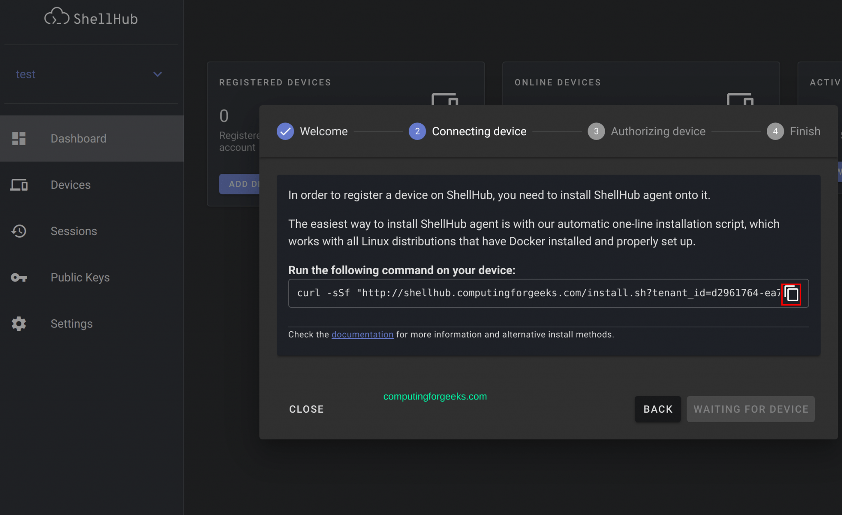Image resolution: width=842 pixels, height=515 pixels.
Task: Select step 3 Authorizing device
Action: 596,132
